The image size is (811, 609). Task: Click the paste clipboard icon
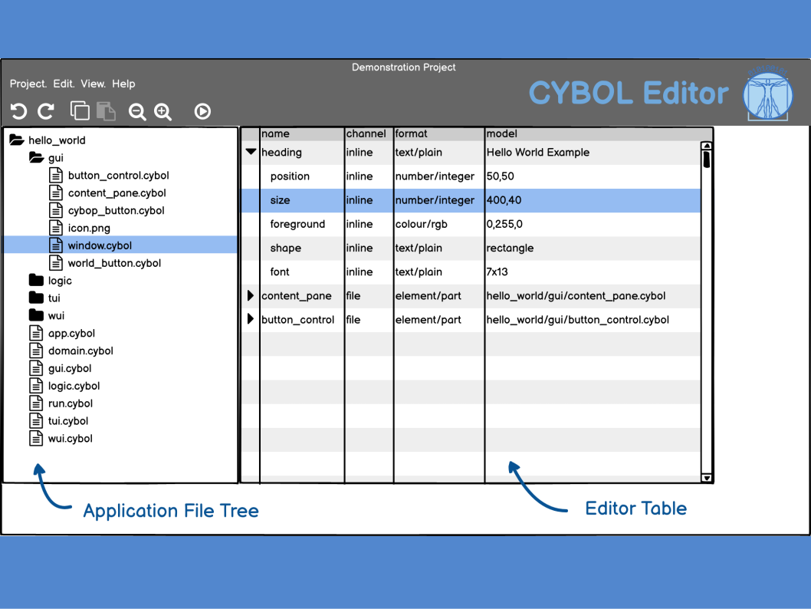point(106,111)
